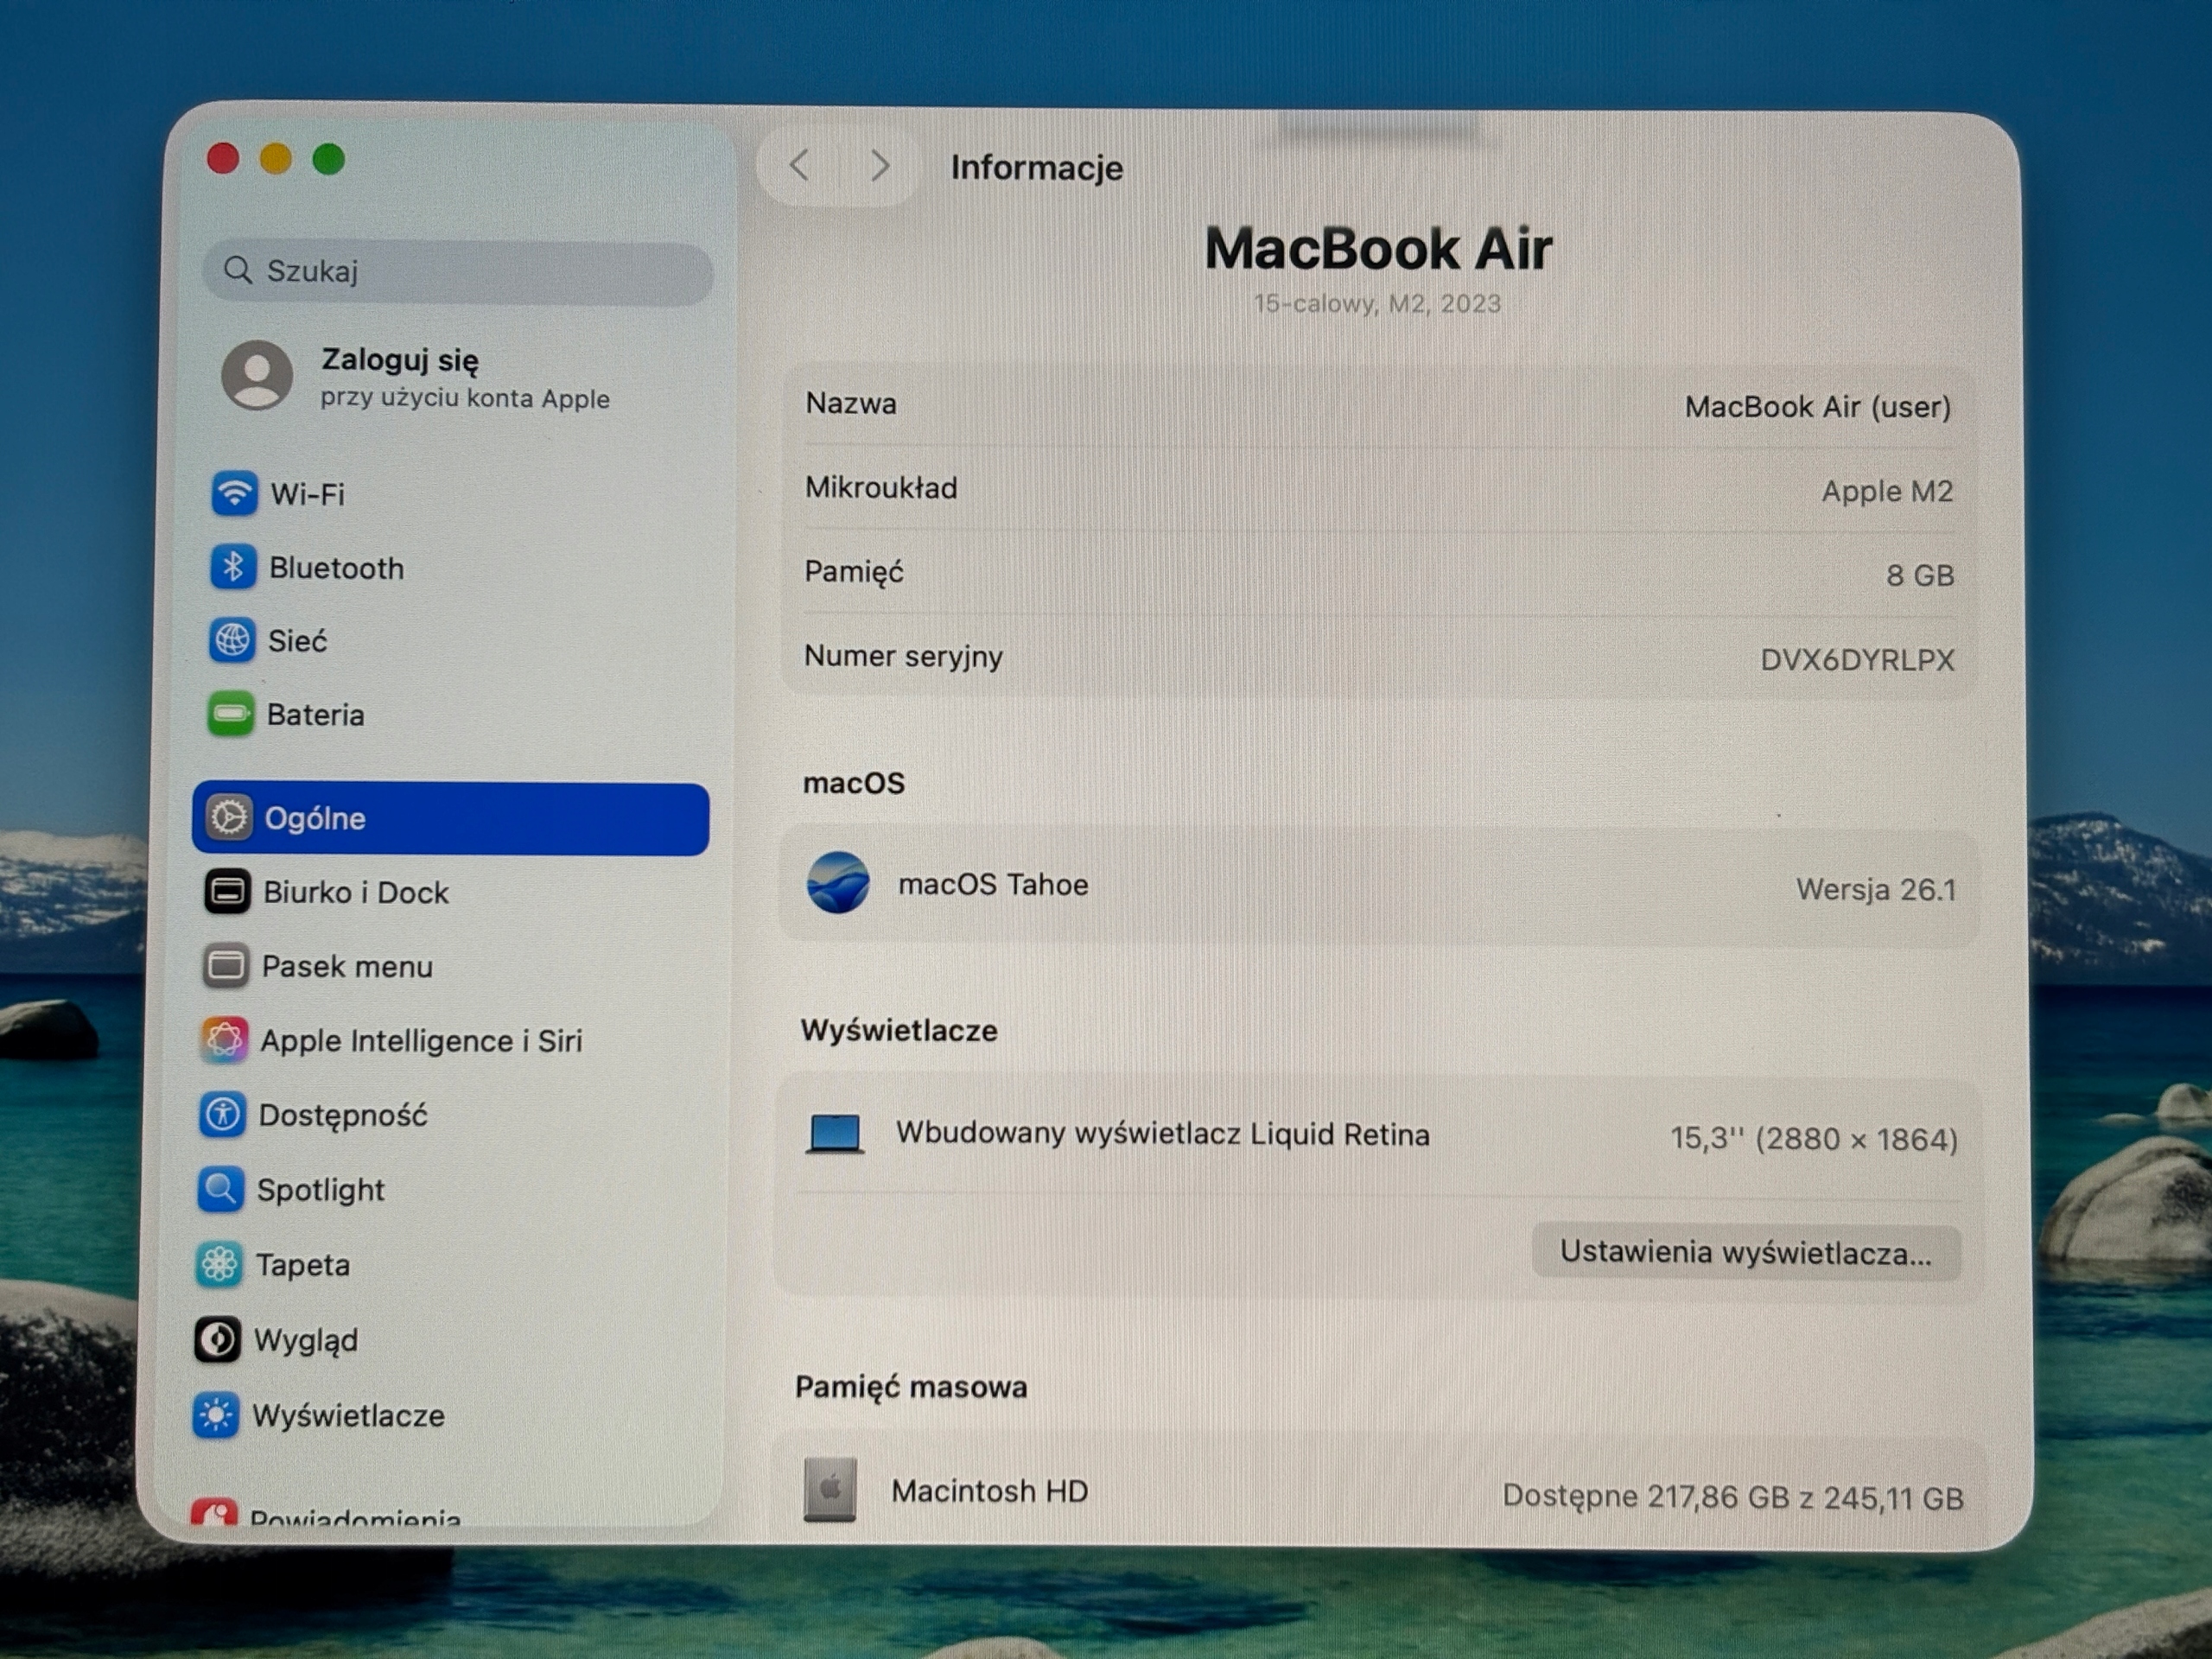Click Dostępne 217,86 GB z 245,11 GB
Viewport: 2212px width, 1659px height.
1733,1497
